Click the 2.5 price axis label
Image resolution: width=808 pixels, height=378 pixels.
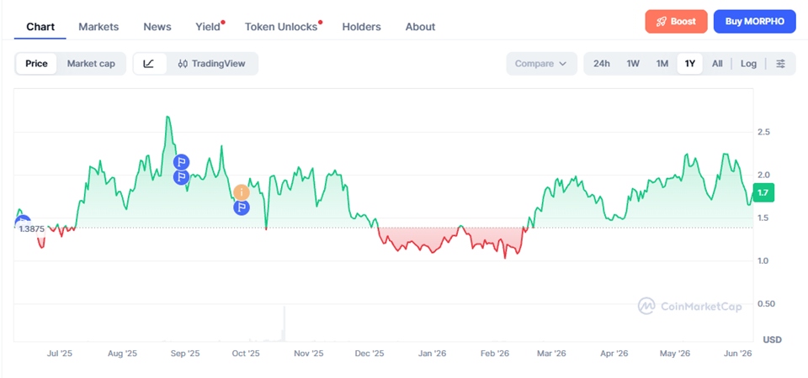[x=763, y=132]
